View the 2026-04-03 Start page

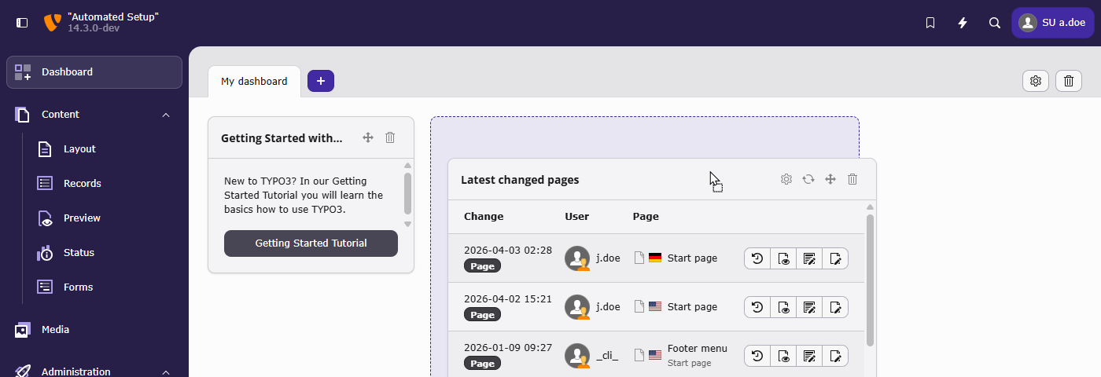(783, 258)
